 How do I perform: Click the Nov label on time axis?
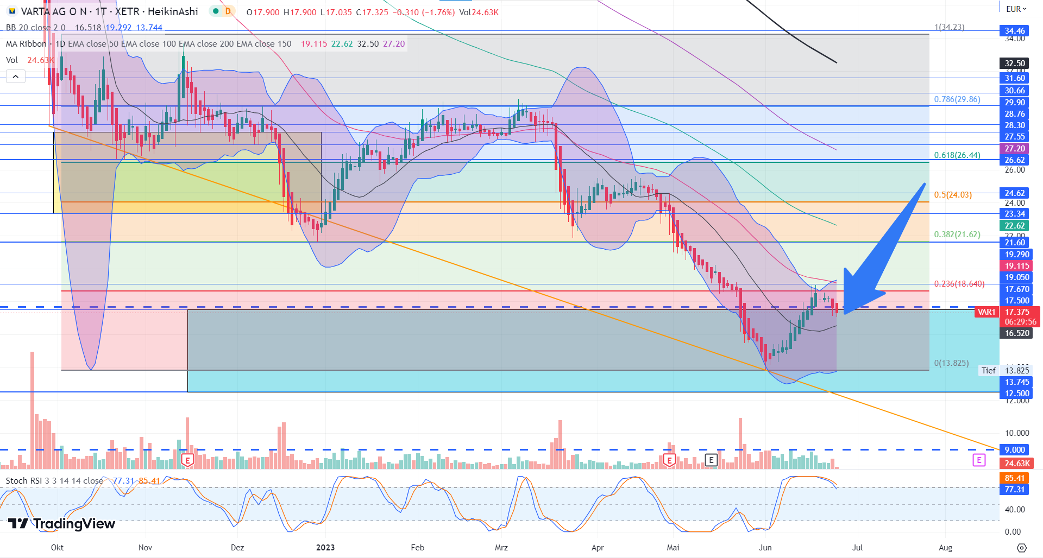coord(146,548)
